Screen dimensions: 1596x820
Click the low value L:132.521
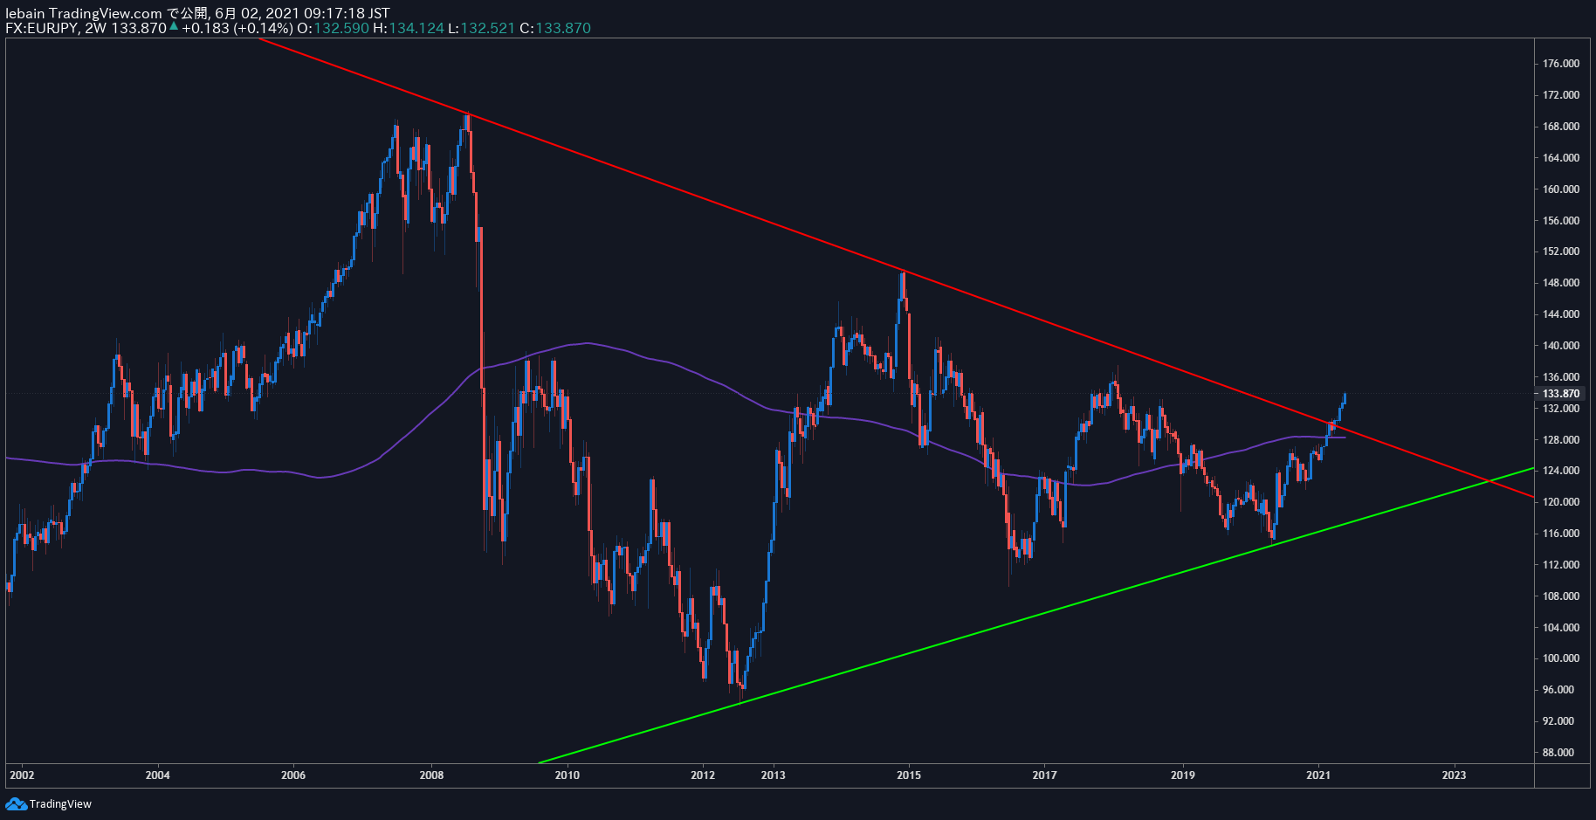tap(482, 28)
